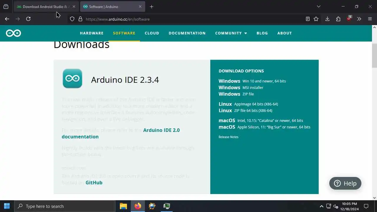Click the page vertical scrollbar thumb

(x=374, y=55)
